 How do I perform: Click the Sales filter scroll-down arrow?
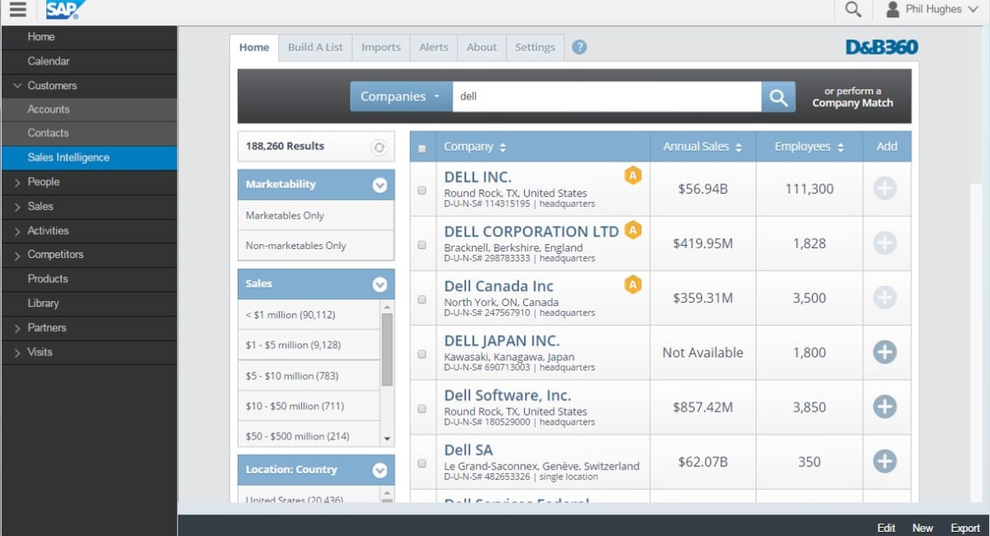point(387,440)
